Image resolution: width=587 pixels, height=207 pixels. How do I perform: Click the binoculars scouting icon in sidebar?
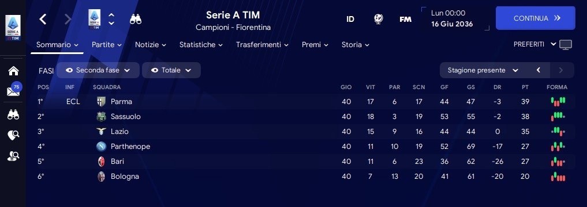coord(13,115)
